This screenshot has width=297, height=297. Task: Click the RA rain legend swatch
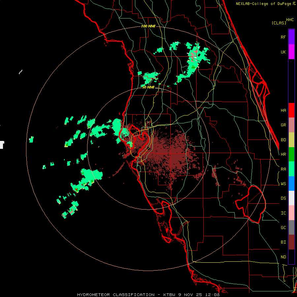pyautogui.click(x=291, y=169)
